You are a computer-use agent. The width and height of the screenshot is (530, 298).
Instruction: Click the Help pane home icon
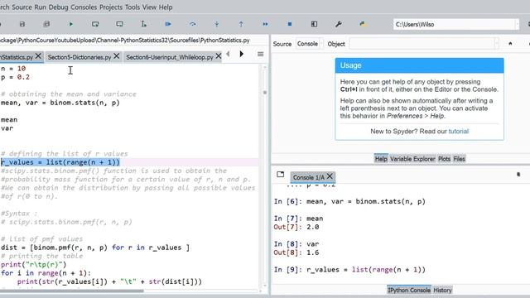510,44
